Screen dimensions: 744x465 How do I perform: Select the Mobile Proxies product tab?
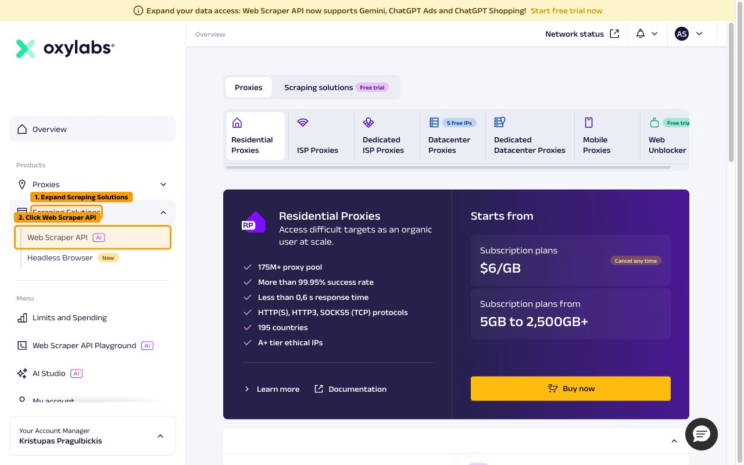pos(607,135)
